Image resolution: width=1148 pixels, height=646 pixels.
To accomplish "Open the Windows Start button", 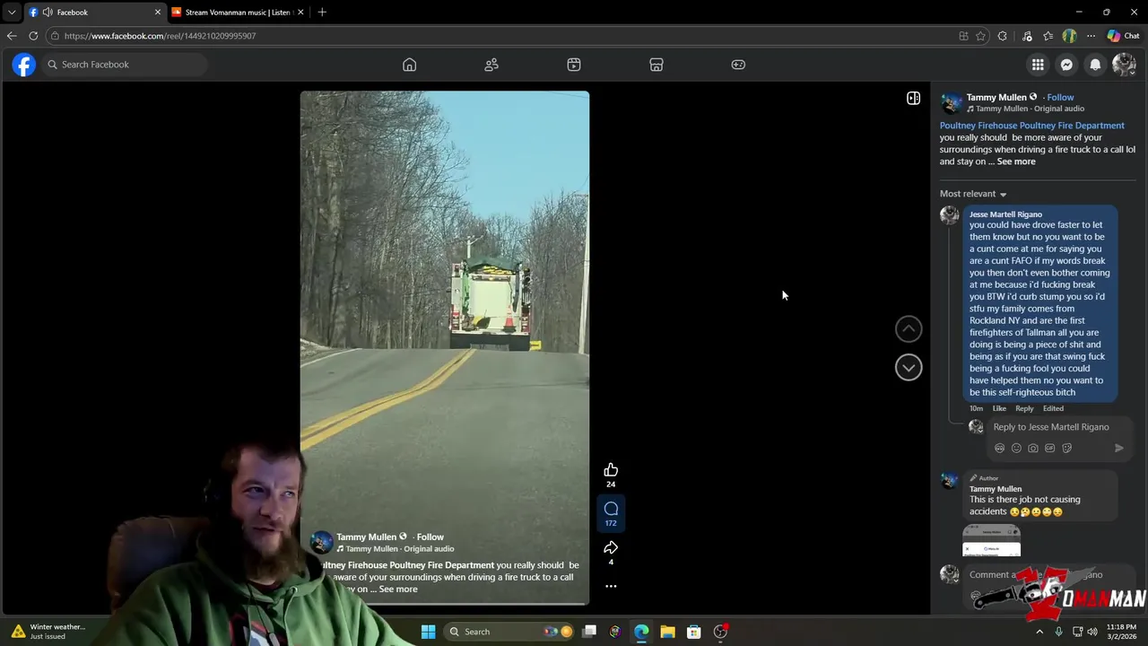I will [428, 632].
